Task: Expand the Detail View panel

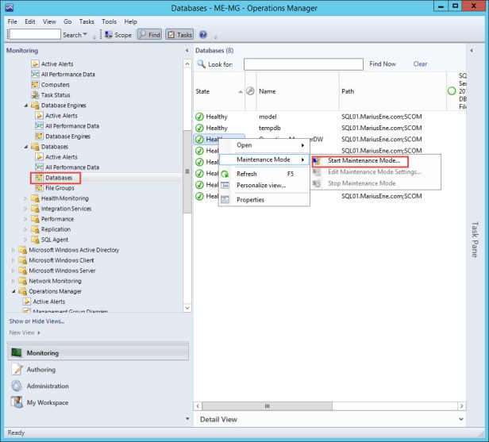Action: pyautogui.click(x=460, y=418)
